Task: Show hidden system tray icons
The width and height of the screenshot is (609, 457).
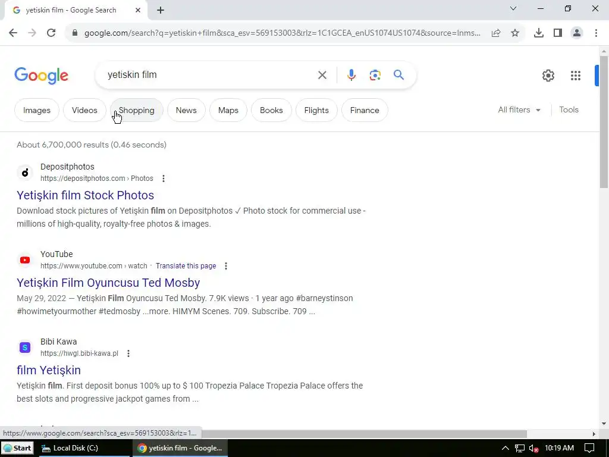Action: (505, 448)
